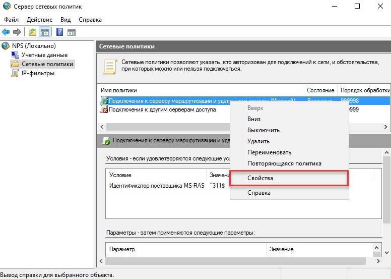Click the red-cross icon of the second policy

[x=104, y=109]
